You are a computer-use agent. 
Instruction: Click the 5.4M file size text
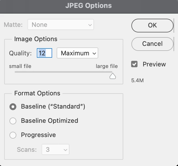pyautogui.click(x=137, y=80)
